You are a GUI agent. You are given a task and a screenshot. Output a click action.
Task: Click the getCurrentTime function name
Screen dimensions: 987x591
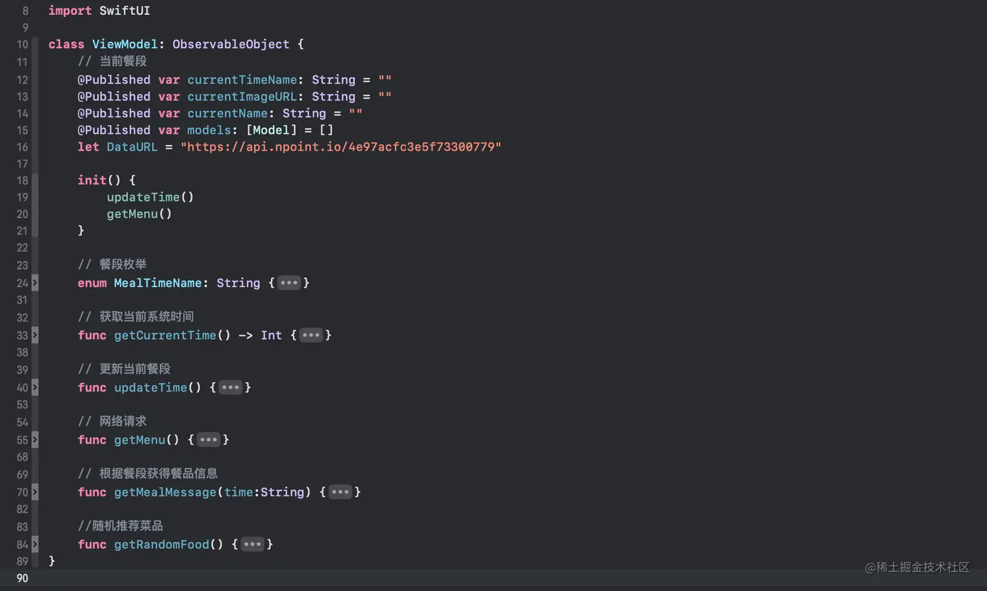pyautogui.click(x=164, y=335)
